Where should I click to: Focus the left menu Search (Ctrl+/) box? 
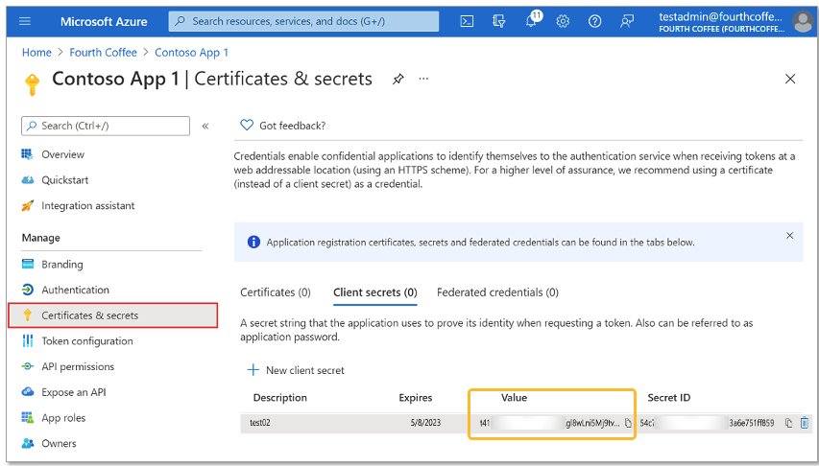pyautogui.click(x=106, y=126)
